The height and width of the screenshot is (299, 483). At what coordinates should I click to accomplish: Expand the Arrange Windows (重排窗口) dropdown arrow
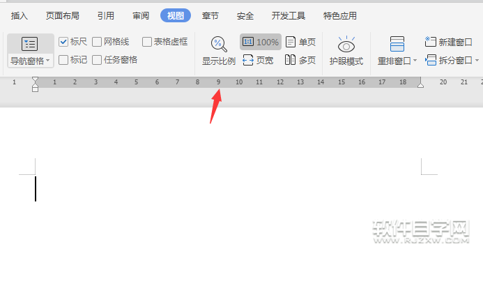coord(415,61)
